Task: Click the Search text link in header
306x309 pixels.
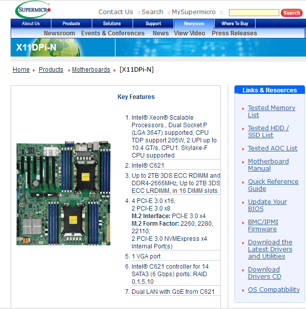Action: 152,12
